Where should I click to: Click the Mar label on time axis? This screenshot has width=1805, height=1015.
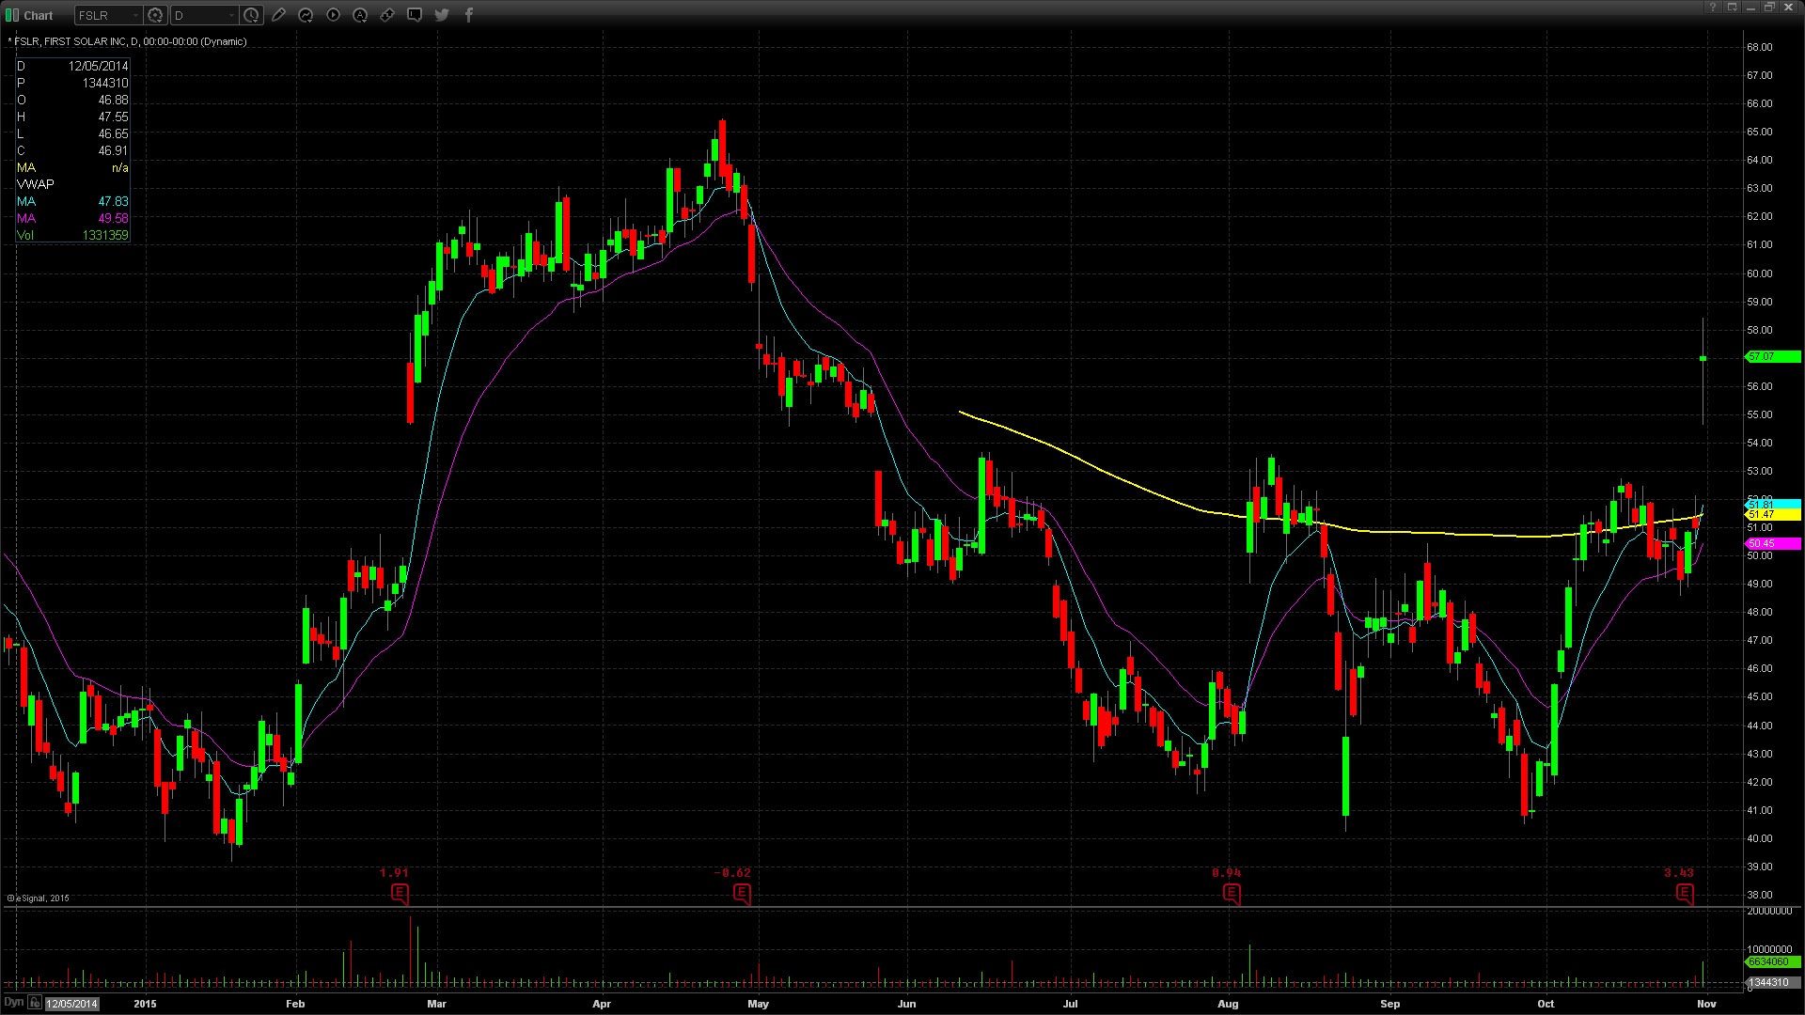(x=436, y=1004)
